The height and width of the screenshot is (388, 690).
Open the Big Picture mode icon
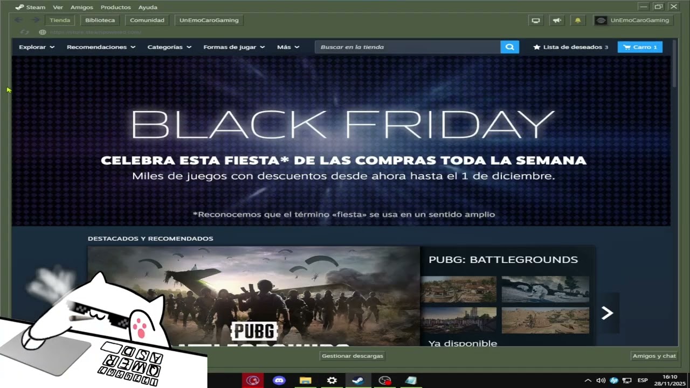pyautogui.click(x=536, y=20)
